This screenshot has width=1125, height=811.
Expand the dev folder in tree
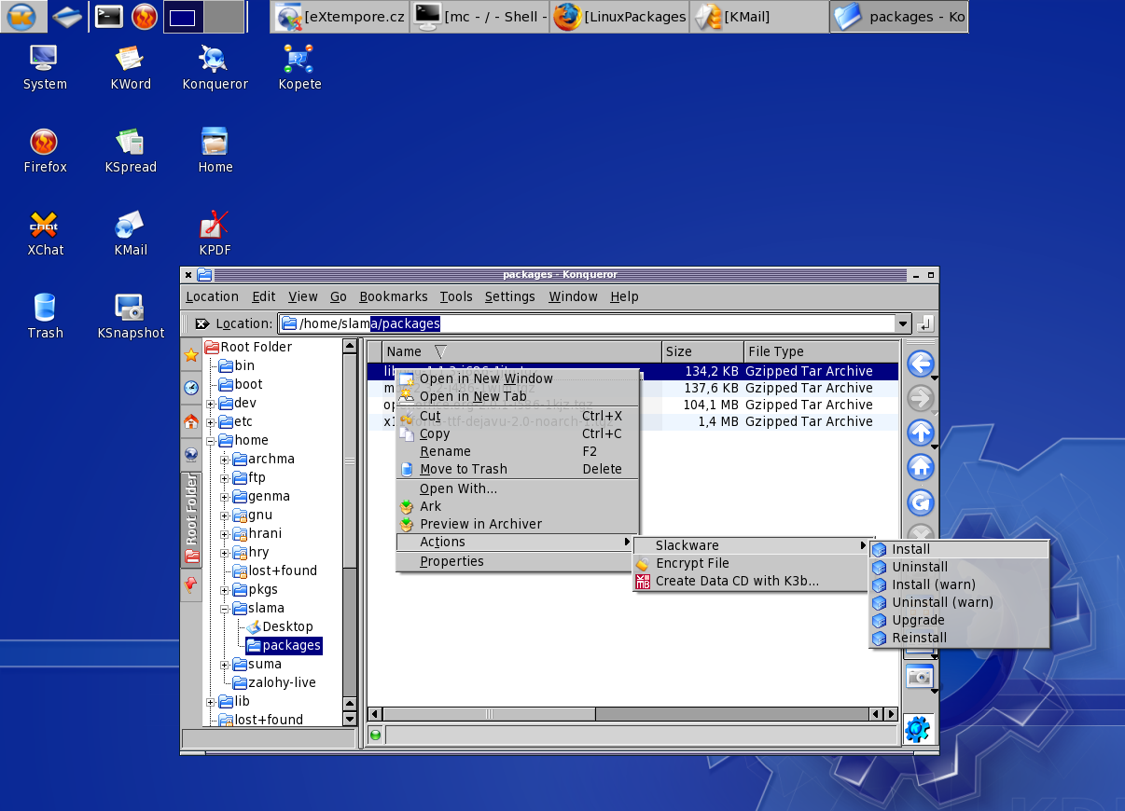[x=211, y=404]
